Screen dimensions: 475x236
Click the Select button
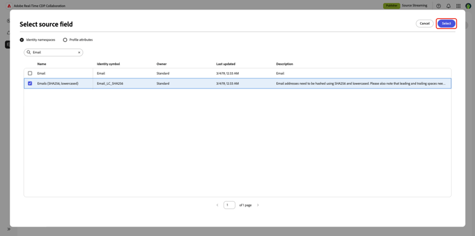pyautogui.click(x=446, y=23)
